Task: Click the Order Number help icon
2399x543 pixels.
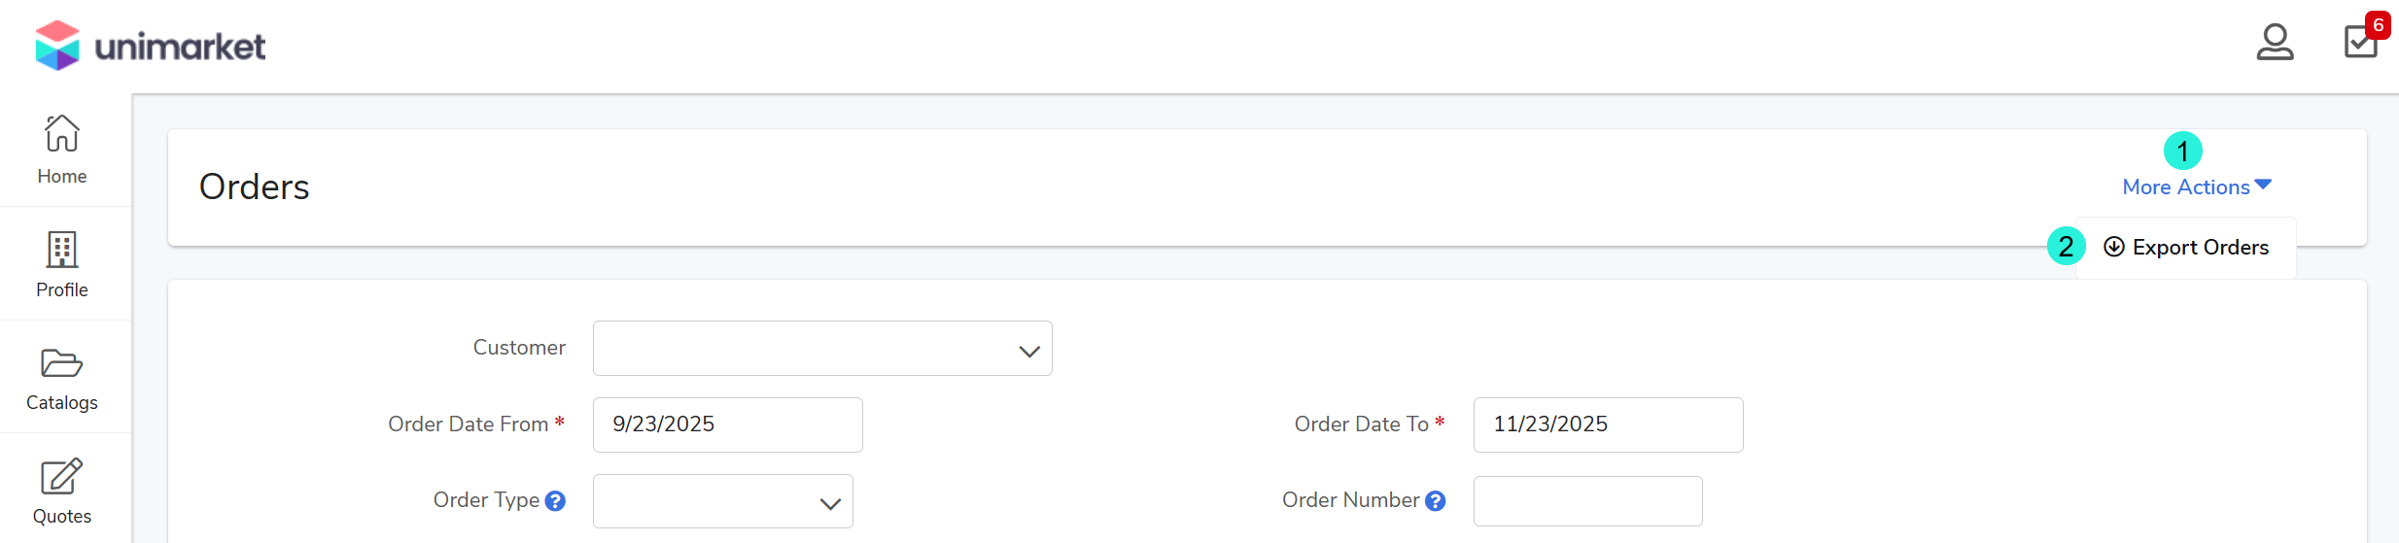Action: click(1435, 501)
